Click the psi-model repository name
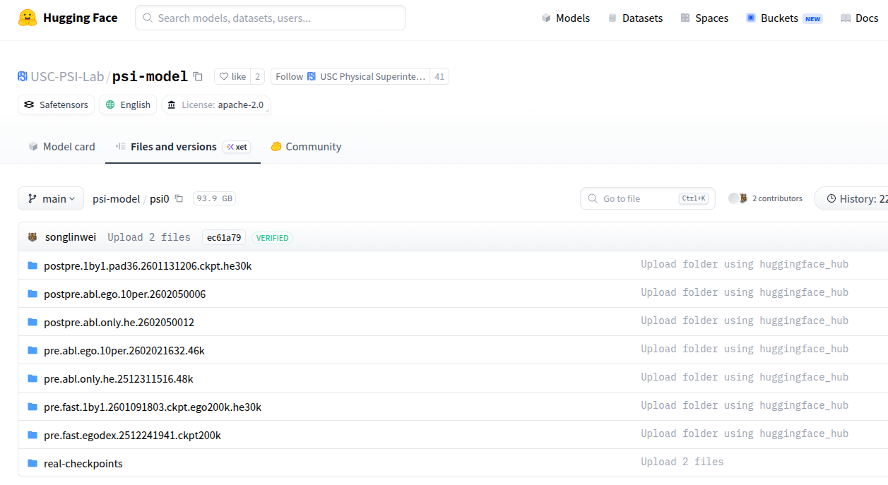888x485 pixels. click(x=150, y=76)
